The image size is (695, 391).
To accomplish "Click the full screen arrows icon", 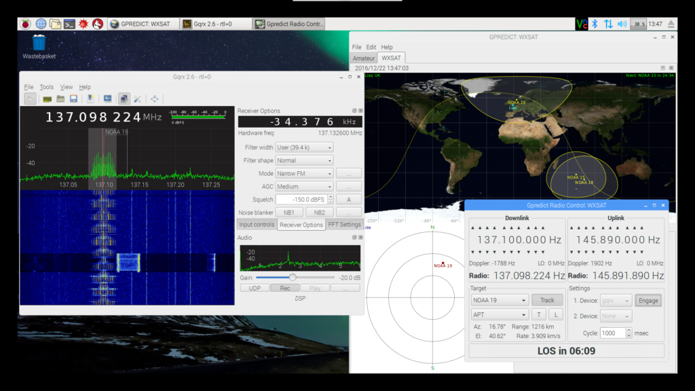I will (155, 99).
